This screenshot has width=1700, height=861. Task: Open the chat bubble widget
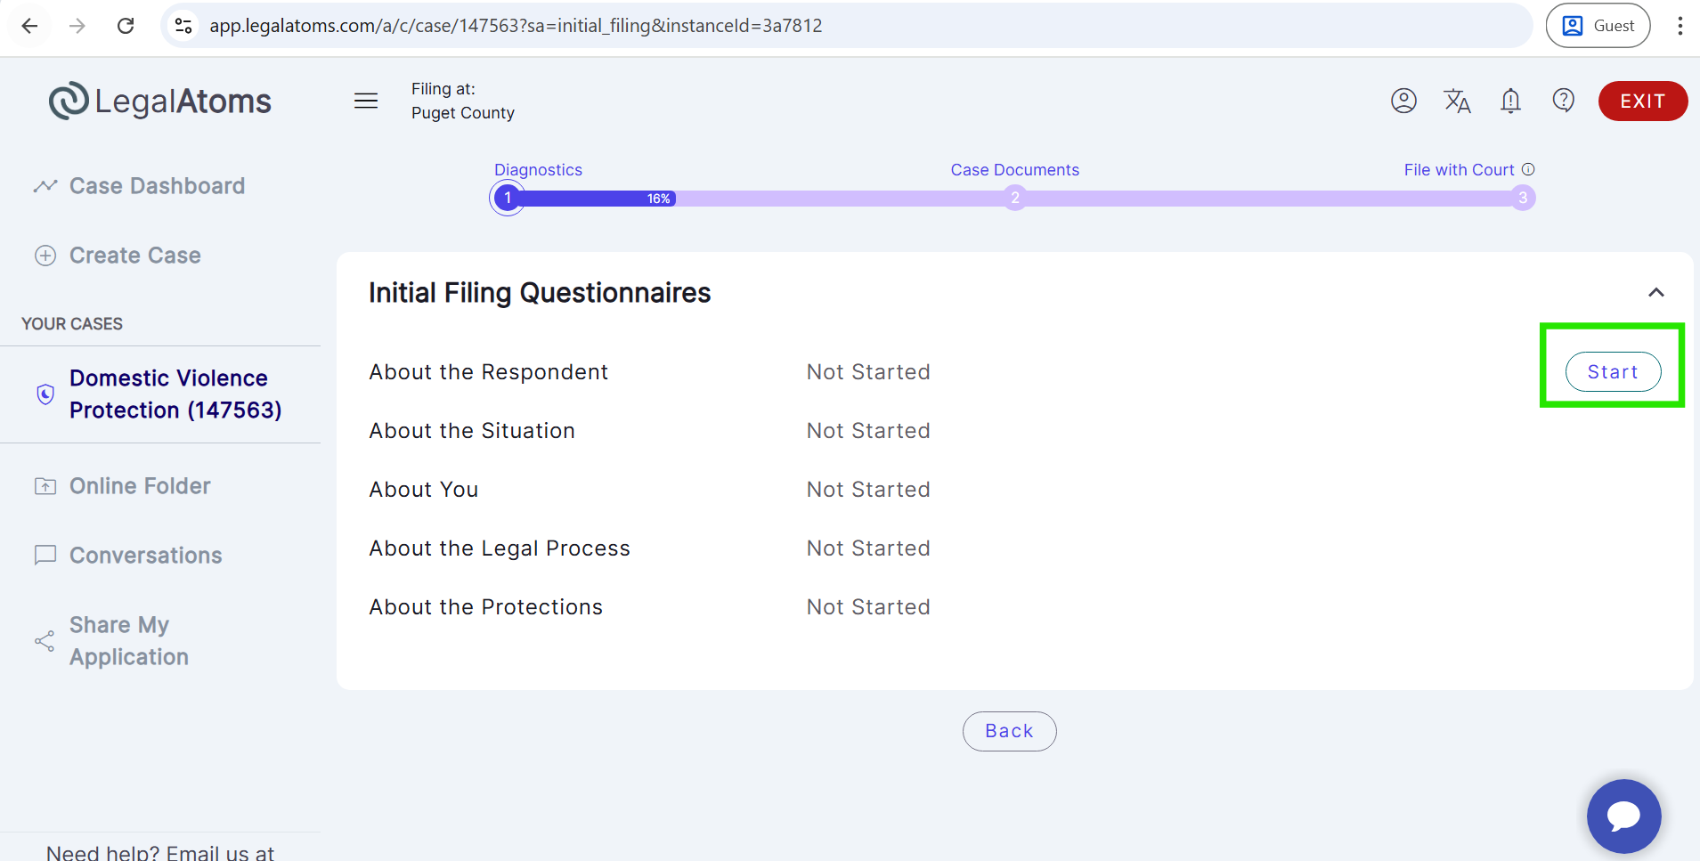[1623, 816]
